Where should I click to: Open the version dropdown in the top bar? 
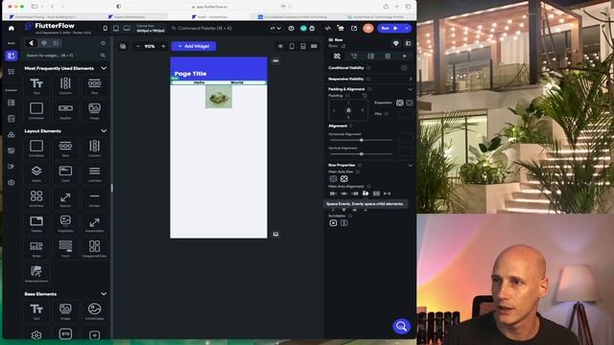click(275, 28)
